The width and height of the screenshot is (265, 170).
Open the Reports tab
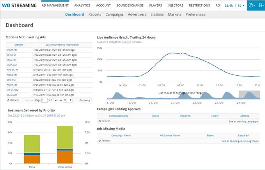pos(95,14)
